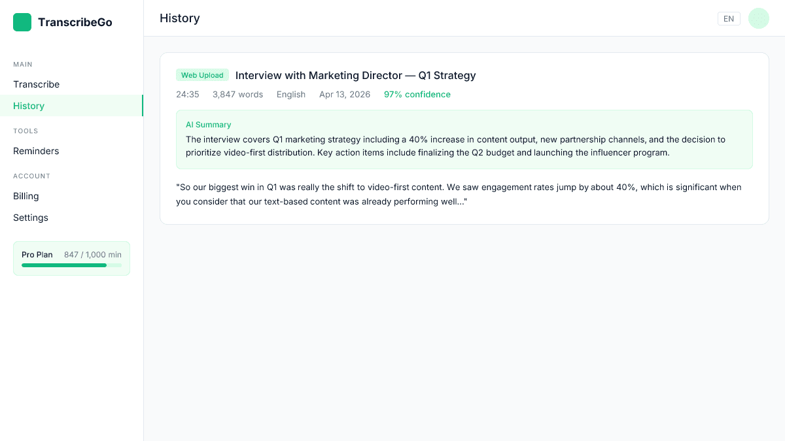The width and height of the screenshot is (785, 441).
Task: Click the 24:35 duration label
Action: pyautogui.click(x=188, y=94)
